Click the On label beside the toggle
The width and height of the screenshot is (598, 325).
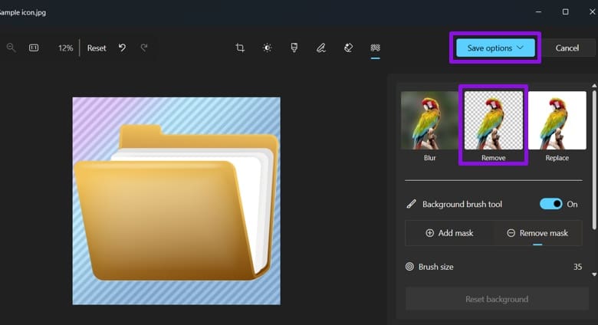tap(572, 205)
